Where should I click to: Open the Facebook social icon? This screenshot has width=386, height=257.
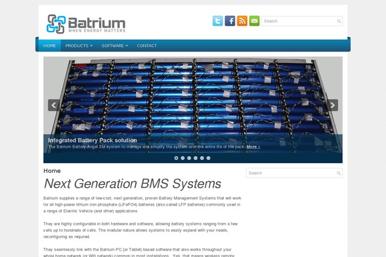(230, 21)
